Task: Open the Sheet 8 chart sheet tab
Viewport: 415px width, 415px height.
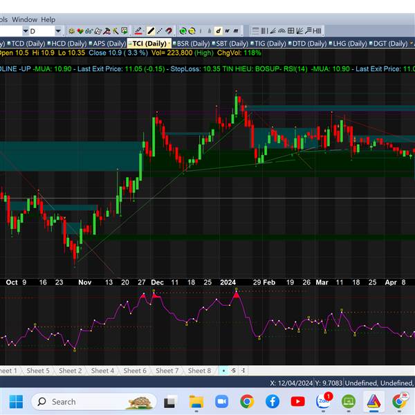Action: coord(199,371)
